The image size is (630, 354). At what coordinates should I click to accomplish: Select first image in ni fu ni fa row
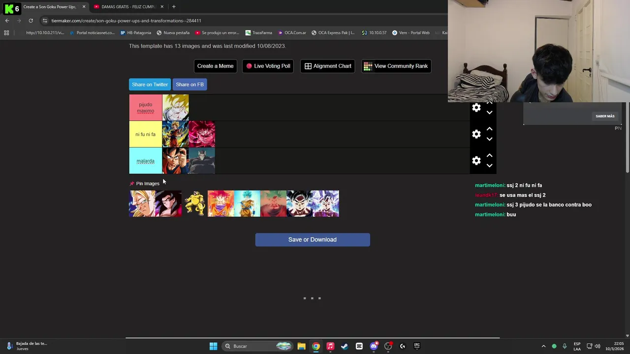[x=175, y=134]
